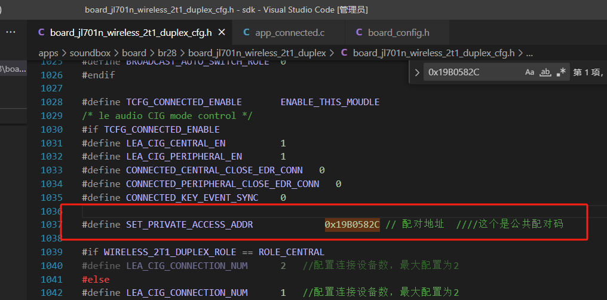Click CONNECTED_KEY_EVENT_SYNC on line 1035

click(x=192, y=198)
